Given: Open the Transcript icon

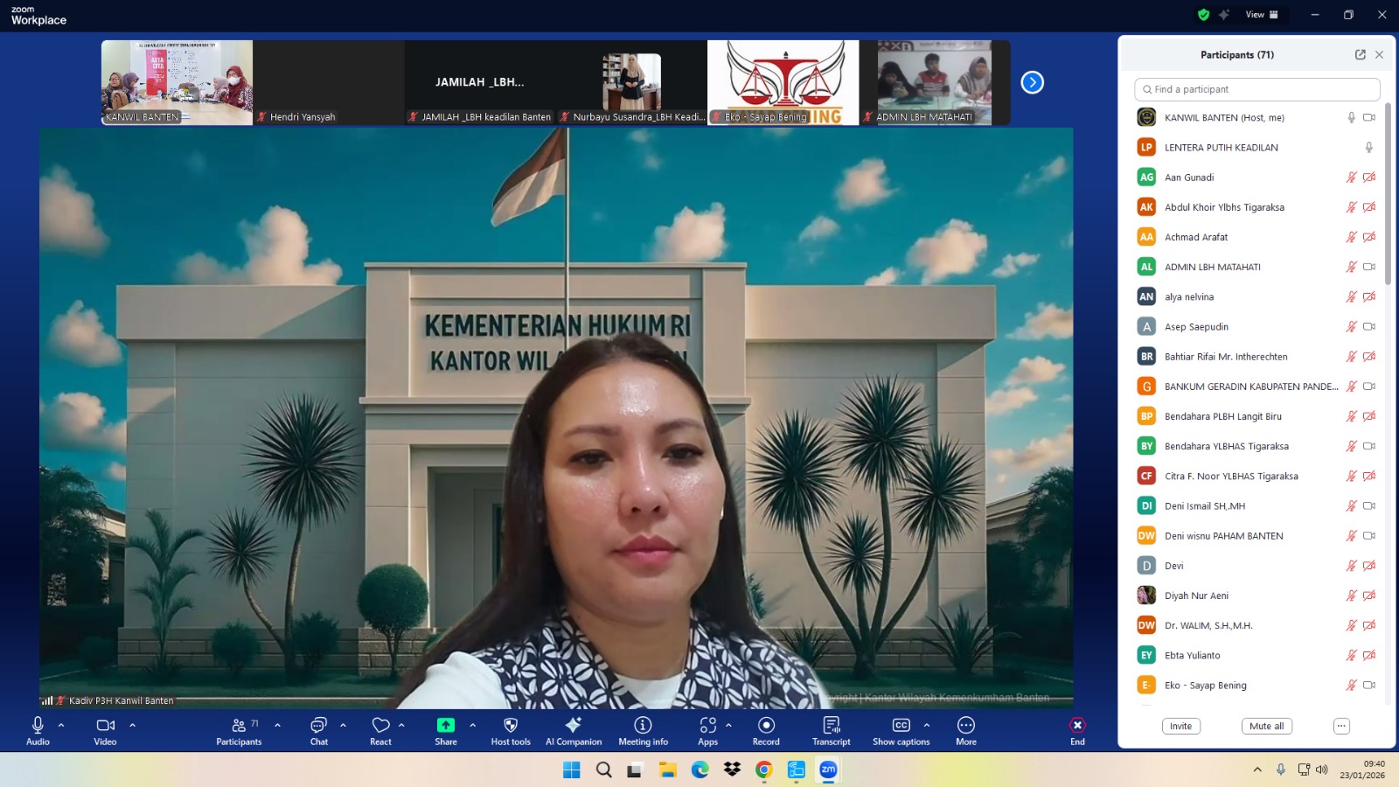Looking at the screenshot, I should 831,726.
